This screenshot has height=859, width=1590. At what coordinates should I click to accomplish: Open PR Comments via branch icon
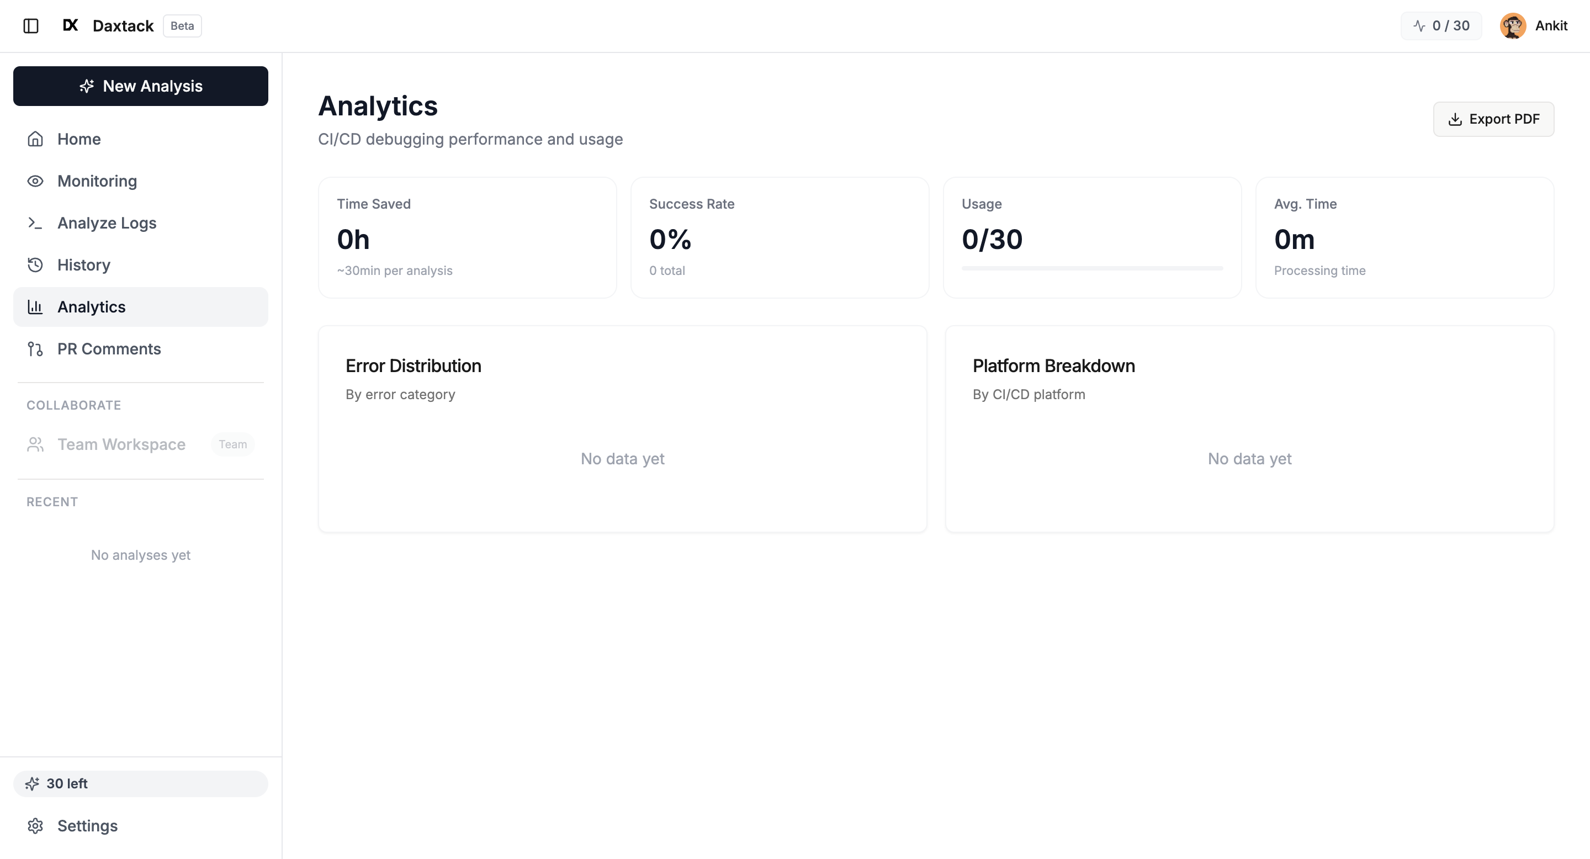(x=35, y=349)
